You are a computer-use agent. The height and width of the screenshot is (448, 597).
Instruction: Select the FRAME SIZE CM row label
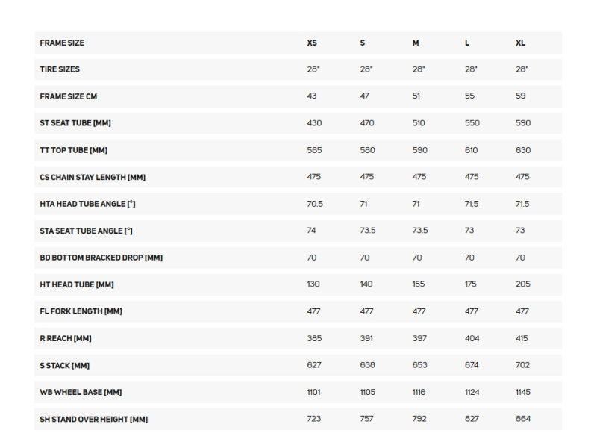pyautogui.click(x=68, y=96)
